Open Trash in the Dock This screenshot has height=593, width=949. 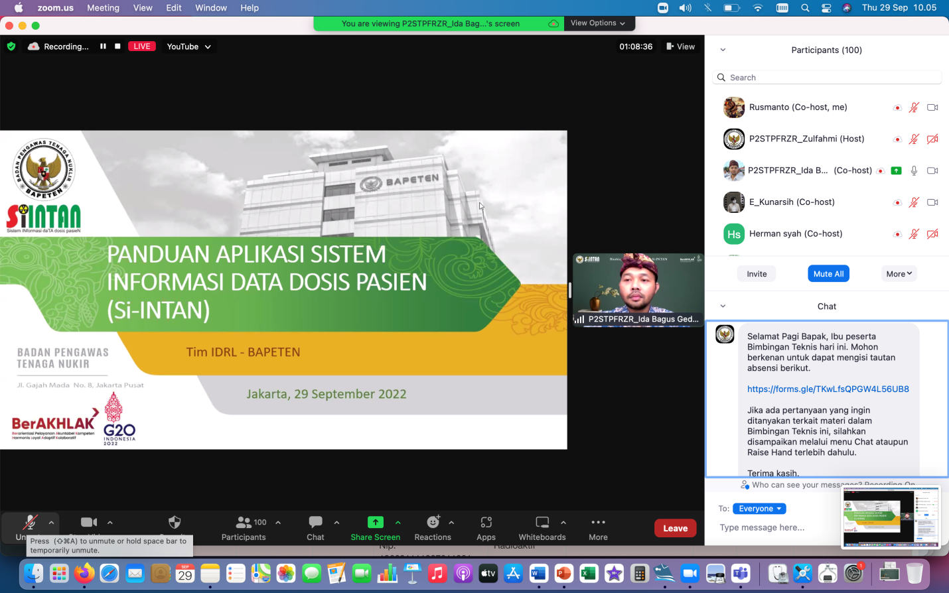tap(914, 572)
